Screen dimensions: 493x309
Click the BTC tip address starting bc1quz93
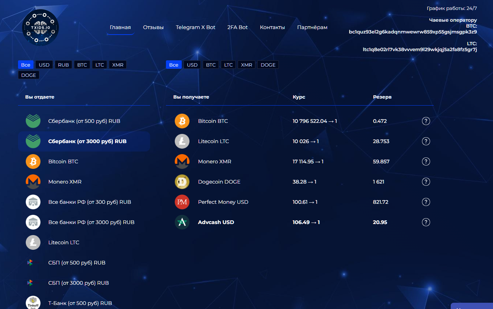[x=413, y=32]
